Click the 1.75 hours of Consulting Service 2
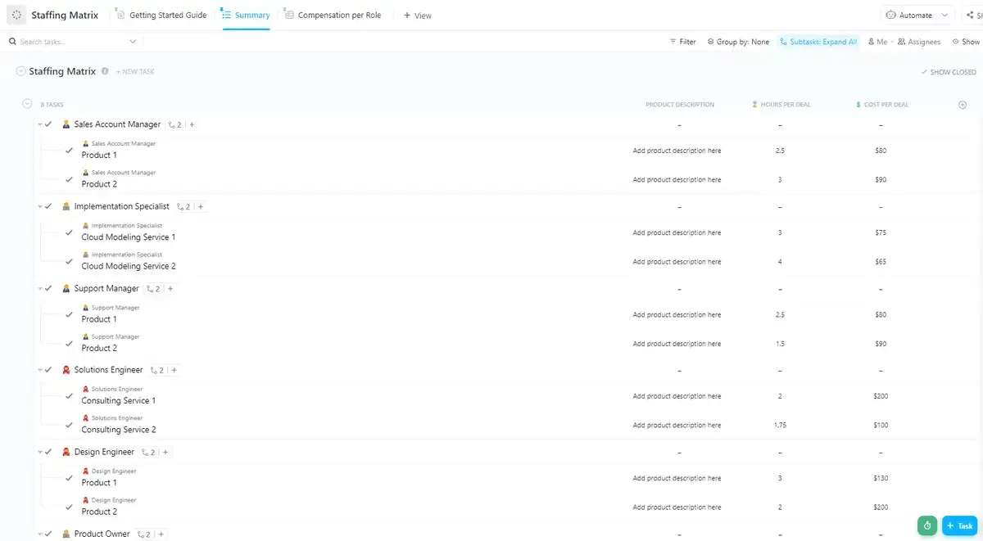Screen dimensions: 983x541 [780, 425]
